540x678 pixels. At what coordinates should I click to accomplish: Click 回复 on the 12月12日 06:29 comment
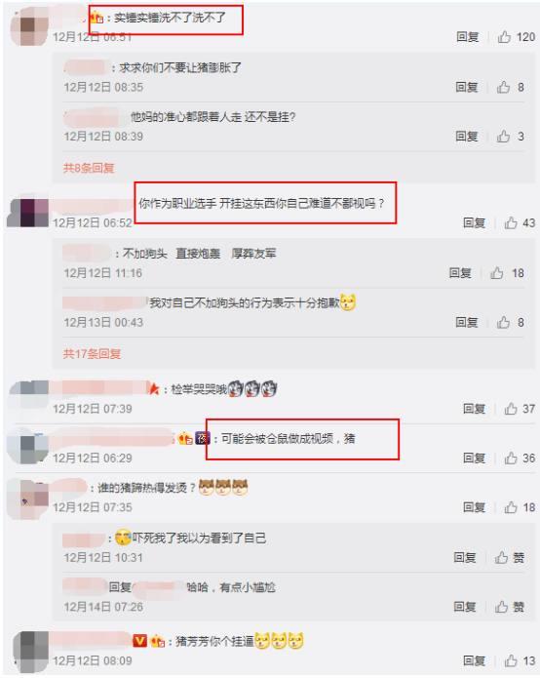(475, 458)
